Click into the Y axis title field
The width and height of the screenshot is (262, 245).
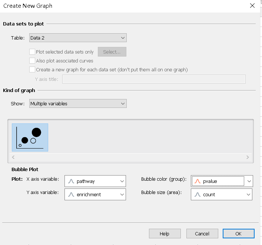154,79
